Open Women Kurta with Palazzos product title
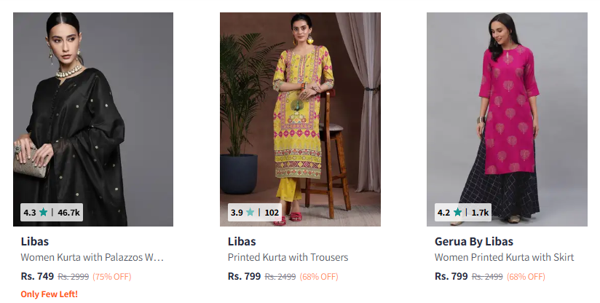Screen dimensions: 600x303 [x=92, y=257]
